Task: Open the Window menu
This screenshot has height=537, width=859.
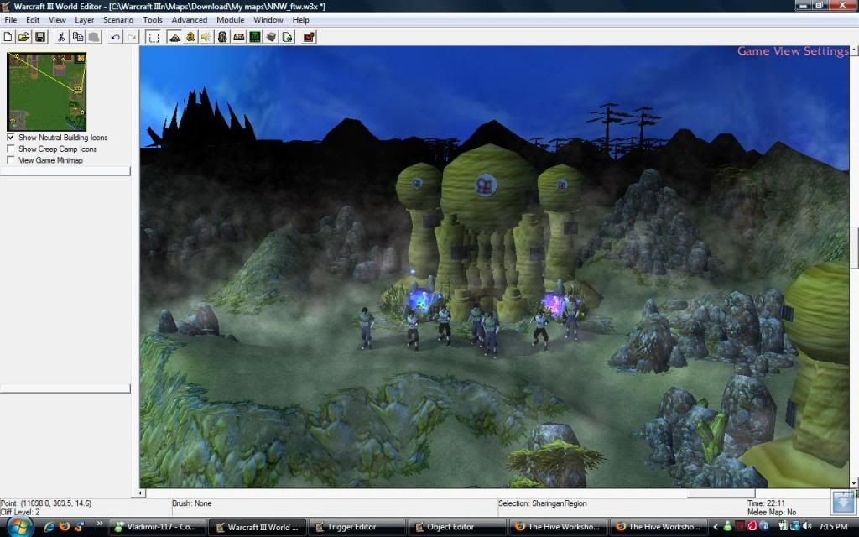Action: [x=268, y=20]
